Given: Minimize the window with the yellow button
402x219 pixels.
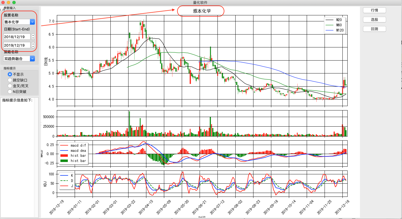Looking at the screenshot, I should point(9,2).
